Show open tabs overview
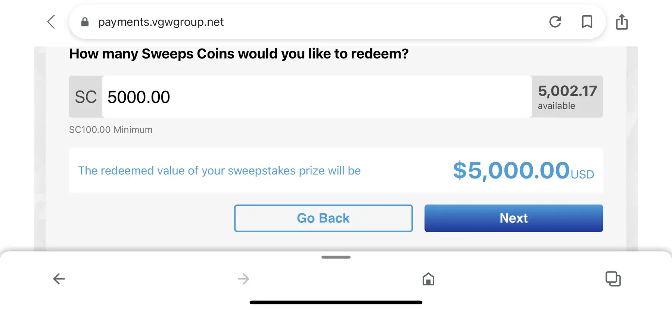The height and width of the screenshot is (310, 672). click(613, 279)
